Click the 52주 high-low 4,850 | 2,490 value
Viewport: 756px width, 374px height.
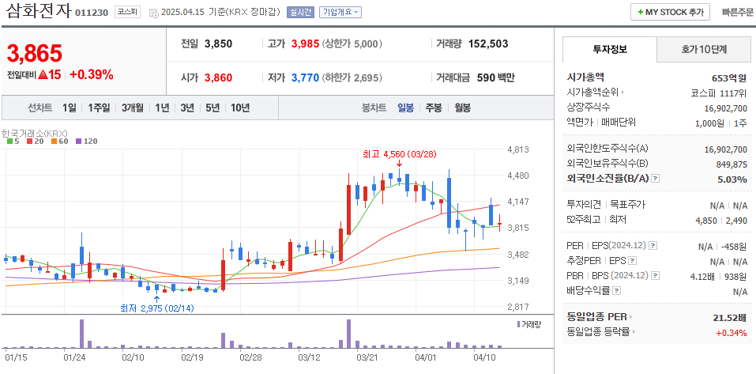tap(720, 220)
